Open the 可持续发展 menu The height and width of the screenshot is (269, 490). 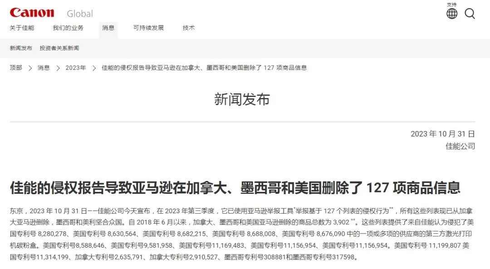coord(148,28)
